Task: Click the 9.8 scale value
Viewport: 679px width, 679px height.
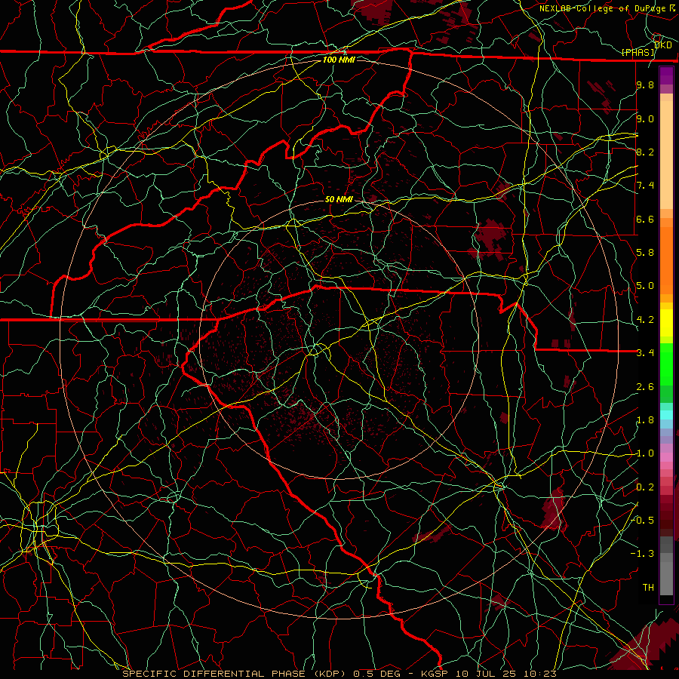Action: coord(645,84)
